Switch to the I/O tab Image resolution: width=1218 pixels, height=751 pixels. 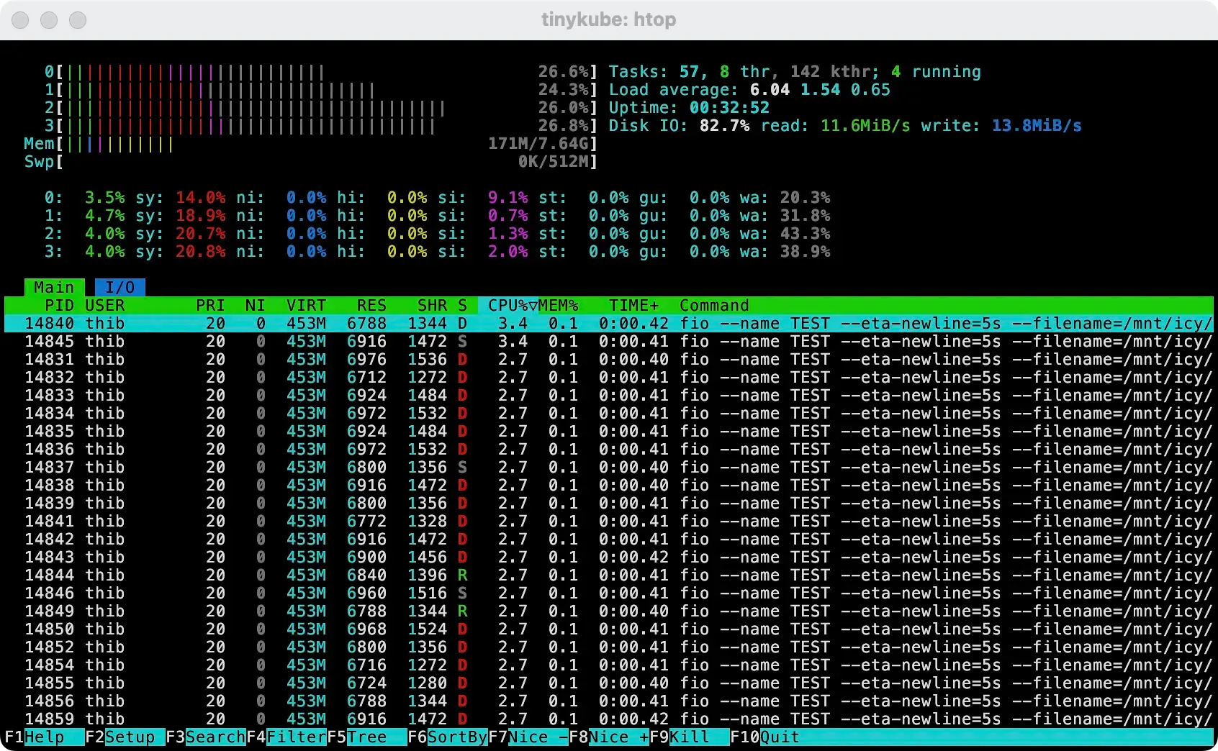coord(119,287)
